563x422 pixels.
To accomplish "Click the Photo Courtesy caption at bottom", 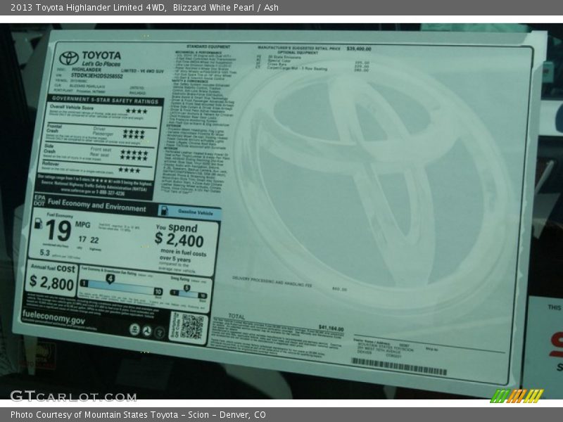I will [138, 415].
